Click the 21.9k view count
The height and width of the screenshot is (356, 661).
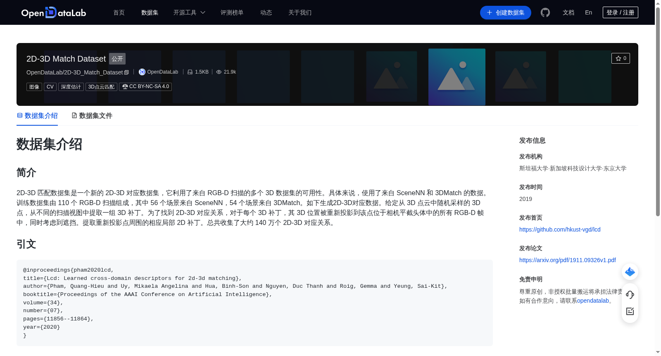230,72
